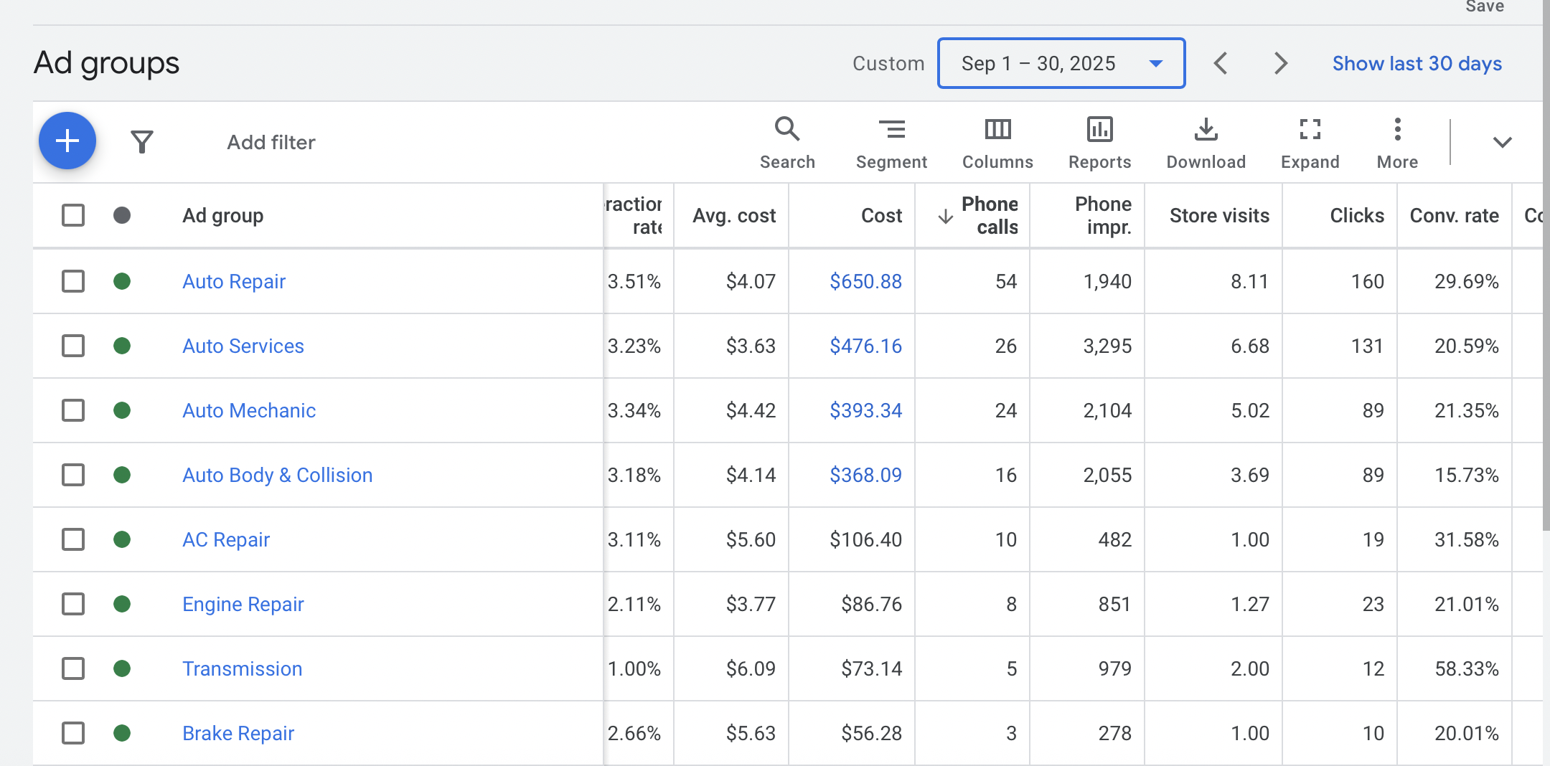Image resolution: width=1550 pixels, height=766 pixels.
Task: Check the Transmission row checkbox
Action: pyautogui.click(x=72, y=668)
